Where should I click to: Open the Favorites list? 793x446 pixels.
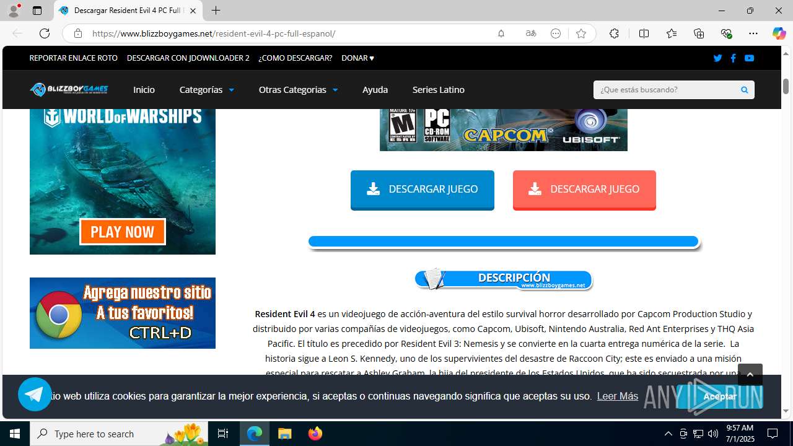click(672, 33)
